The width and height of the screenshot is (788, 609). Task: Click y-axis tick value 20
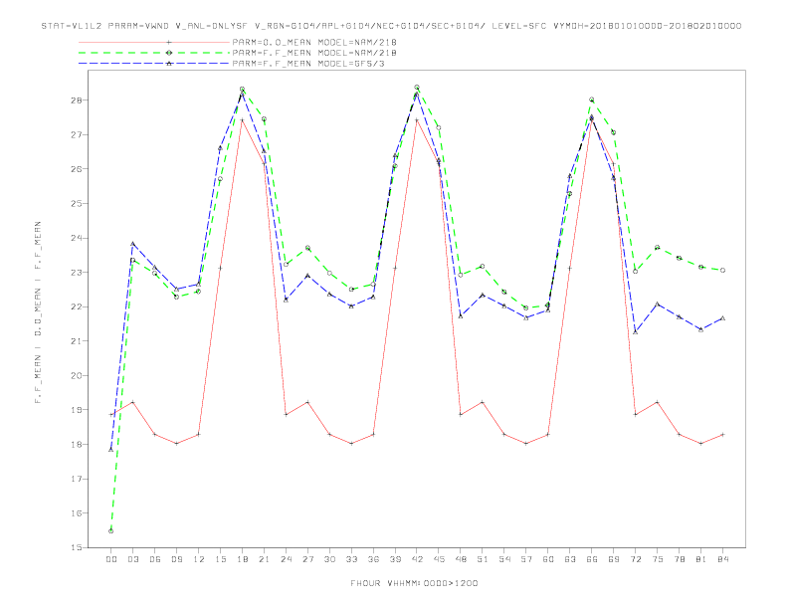tap(76, 376)
